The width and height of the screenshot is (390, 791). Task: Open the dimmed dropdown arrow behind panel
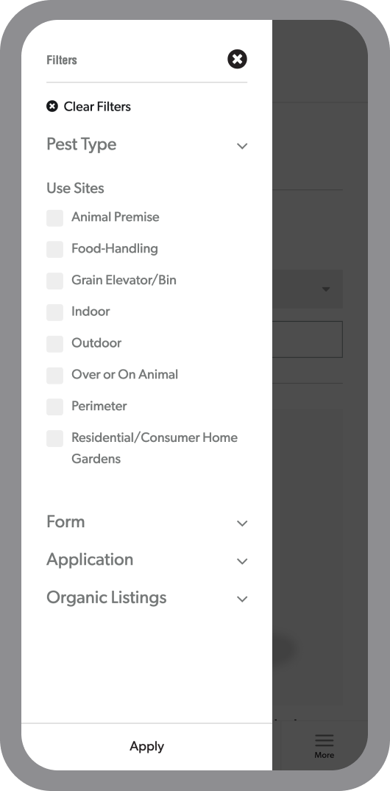coord(326,289)
